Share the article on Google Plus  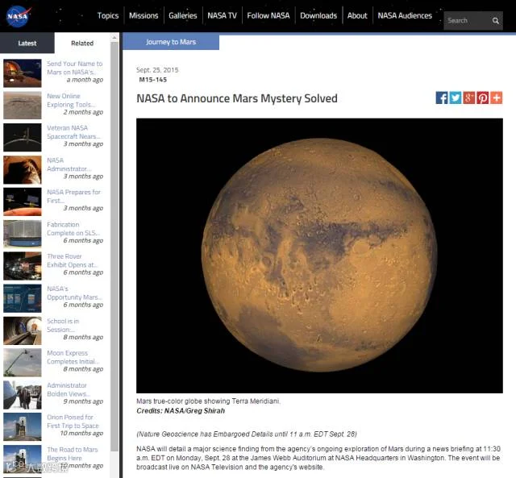(469, 98)
